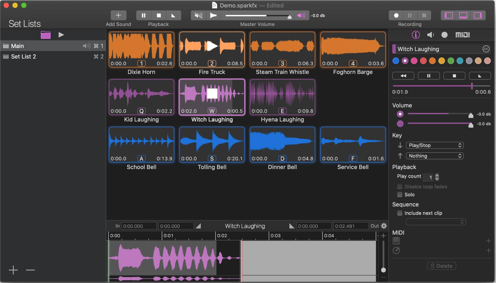Click the toolbar fade-out playback button
Image resolution: width=496 pixels, height=283 pixels.
(173, 15)
